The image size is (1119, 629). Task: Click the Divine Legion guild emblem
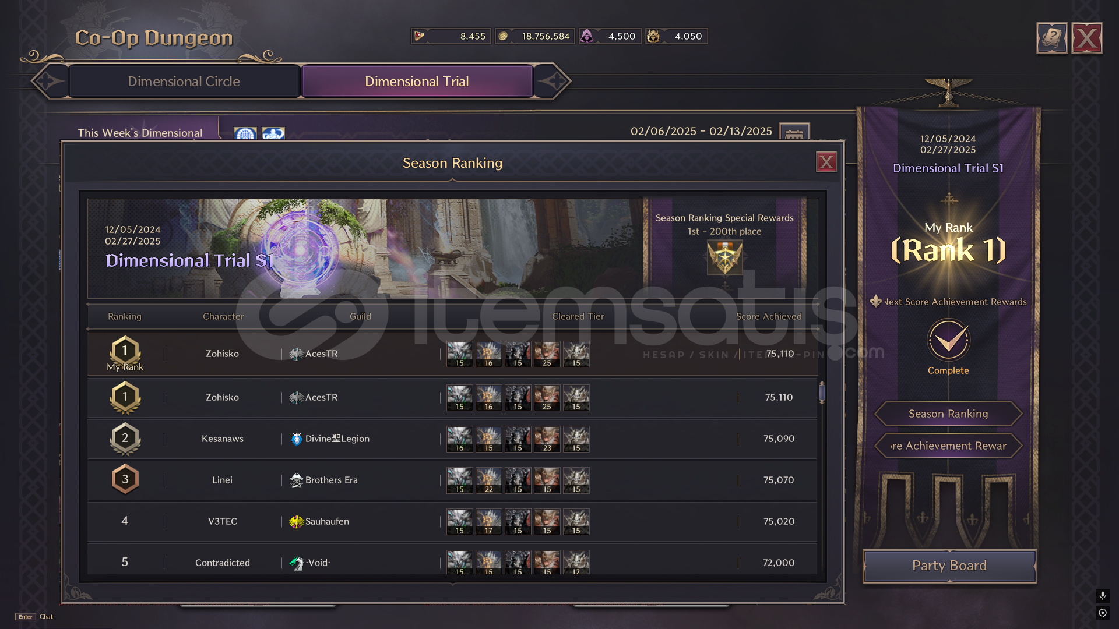tap(296, 439)
